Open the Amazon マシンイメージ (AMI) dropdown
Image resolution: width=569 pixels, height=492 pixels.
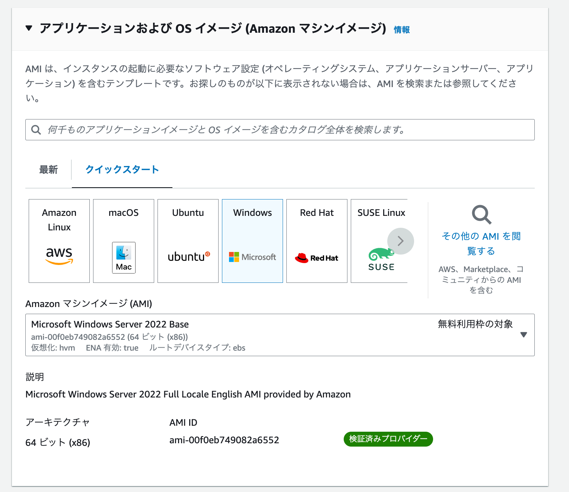click(280, 335)
